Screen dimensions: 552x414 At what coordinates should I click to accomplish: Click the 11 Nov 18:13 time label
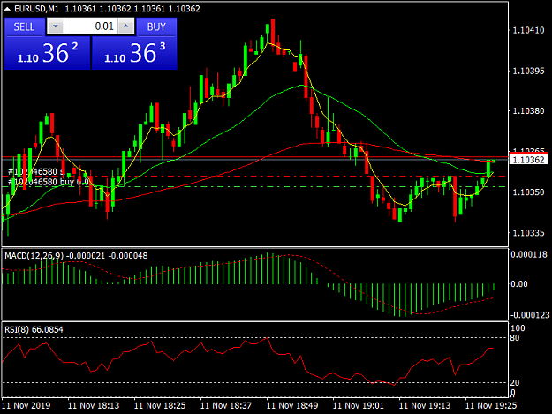click(x=94, y=405)
